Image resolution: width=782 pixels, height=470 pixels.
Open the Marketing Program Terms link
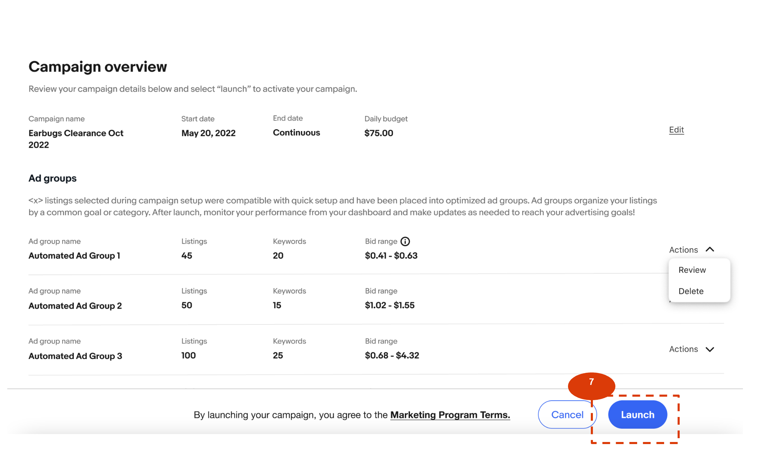point(450,415)
